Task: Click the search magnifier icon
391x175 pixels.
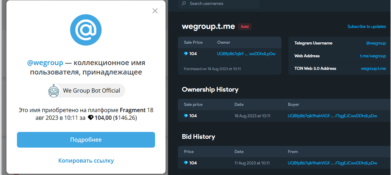Action: (184, 3)
